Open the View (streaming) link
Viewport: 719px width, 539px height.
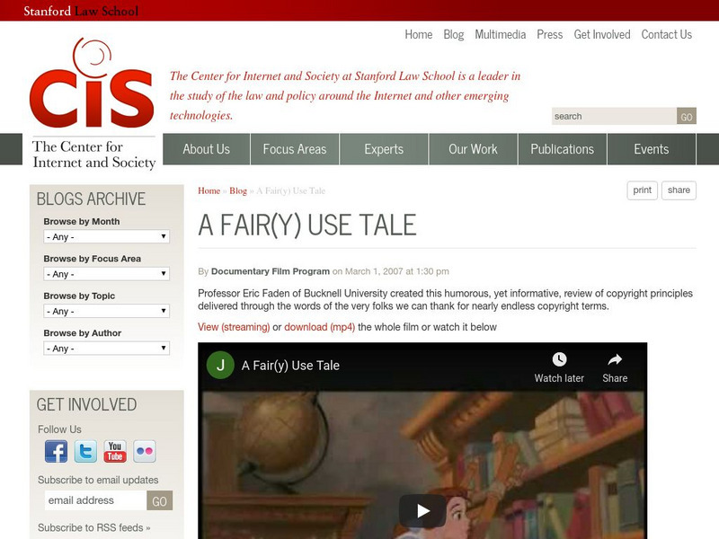[234, 327]
